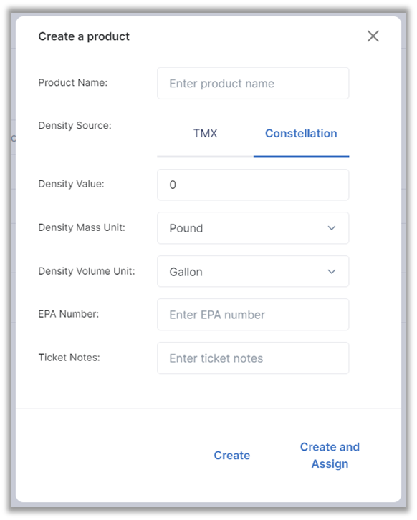Switch to the TMX density source tab
Screen dimensions: 417x520
click(x=206, y=134)
